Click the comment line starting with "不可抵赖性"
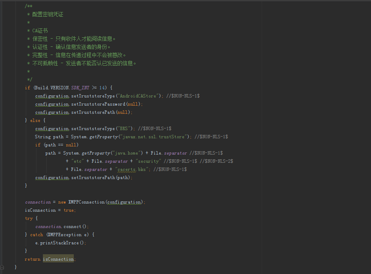The height and width of the screenshot is (274, 371). tap(84, 63)
